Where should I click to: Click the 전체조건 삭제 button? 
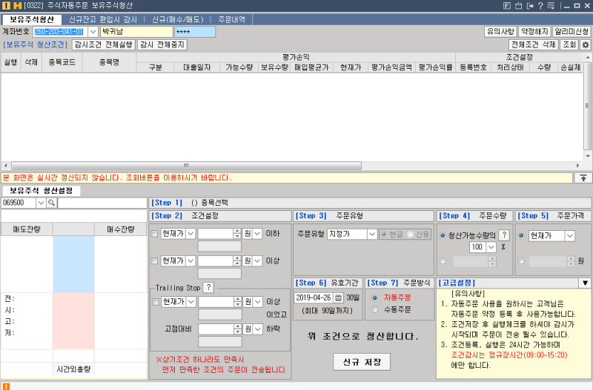tap(533, 45)
